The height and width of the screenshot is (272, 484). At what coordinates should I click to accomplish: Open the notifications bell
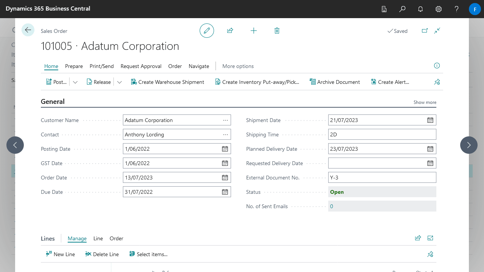[420, 9]
